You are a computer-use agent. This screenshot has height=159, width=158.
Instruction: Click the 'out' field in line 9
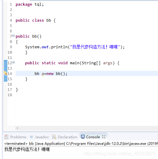[45, 47]
